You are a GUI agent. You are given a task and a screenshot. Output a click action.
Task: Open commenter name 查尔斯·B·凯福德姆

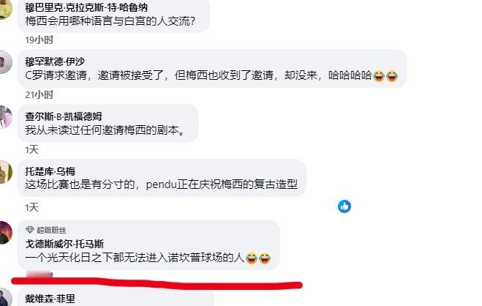(x=64, y=116)
